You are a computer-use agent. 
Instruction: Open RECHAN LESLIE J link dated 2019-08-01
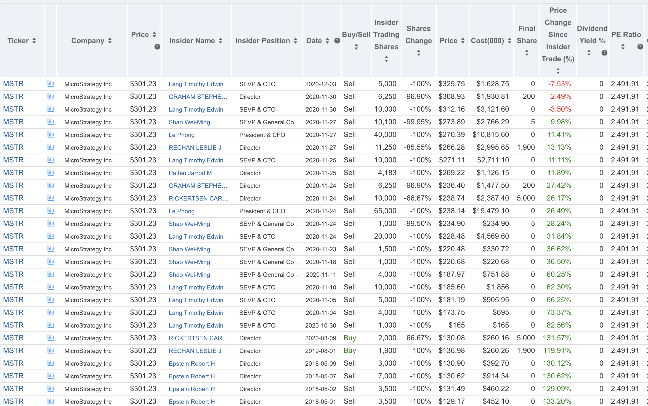tap(195, 351)
